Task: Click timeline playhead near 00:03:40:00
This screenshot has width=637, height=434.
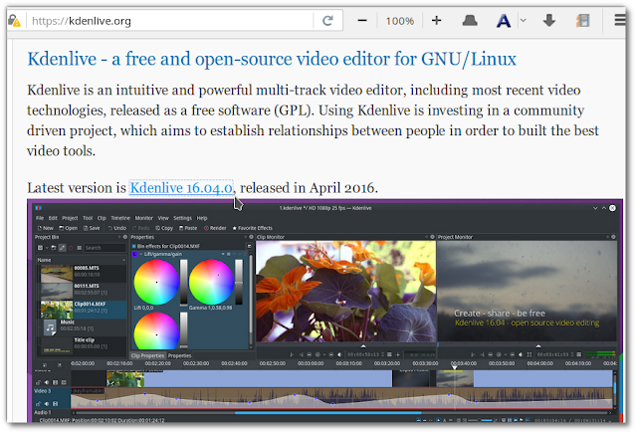Action: [x=455, y=367]
